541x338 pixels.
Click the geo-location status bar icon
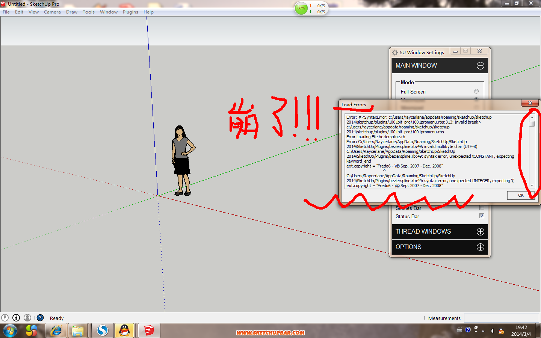pyautogui.click(x=5, y=318)
